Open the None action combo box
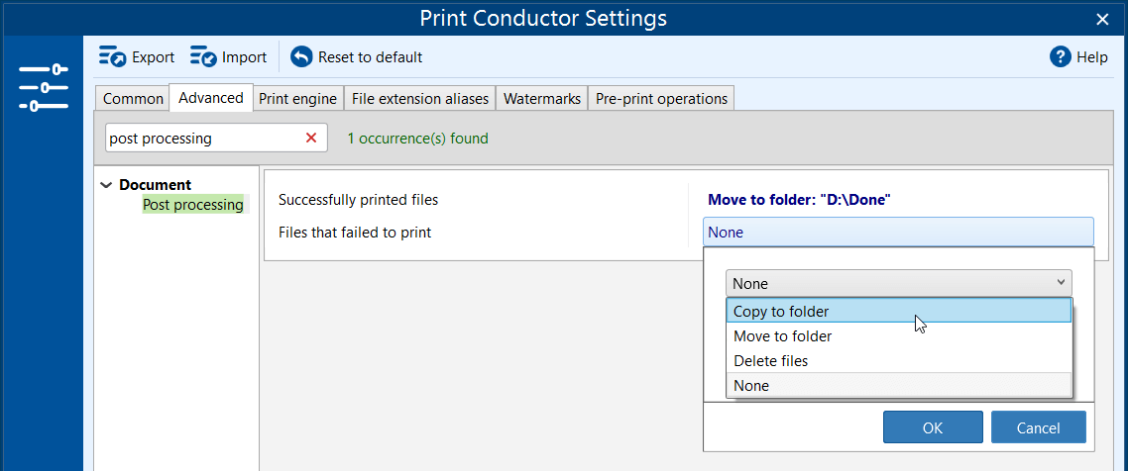1128x471 pixels. pos(898,284)
